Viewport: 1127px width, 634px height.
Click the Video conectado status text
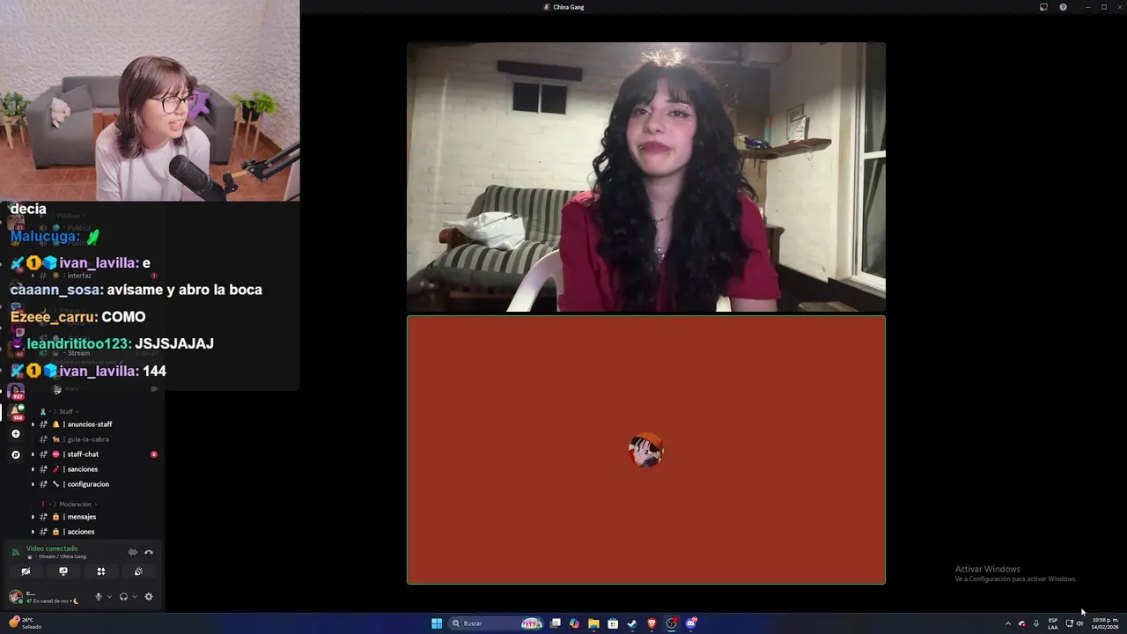coord(52,549)
